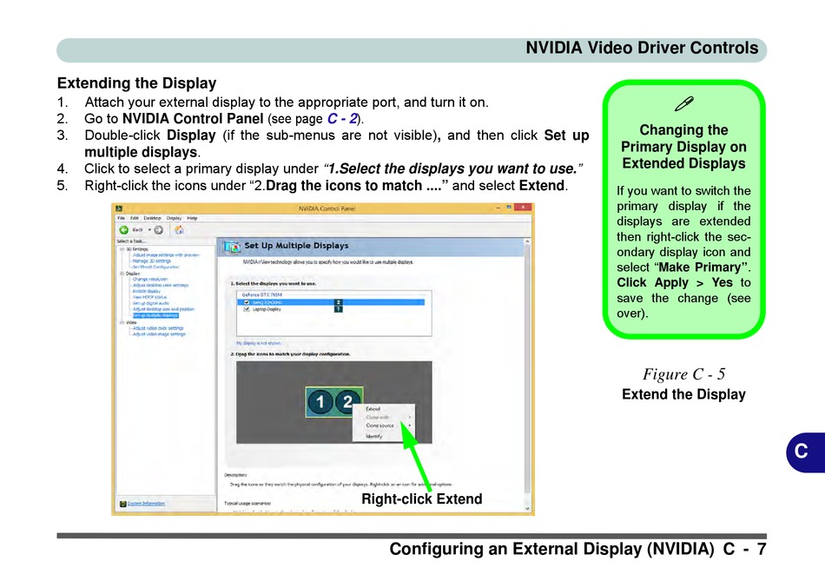The image size is (825, 581).
Task: Click the System Information link
Action: pyautogui.click(x=146, y=504)
